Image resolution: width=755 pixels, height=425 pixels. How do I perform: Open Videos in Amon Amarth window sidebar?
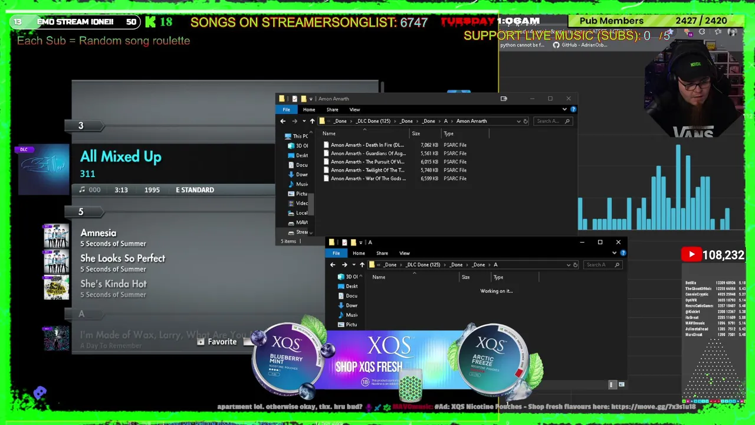pyautogui.click(x=298, y=203)
